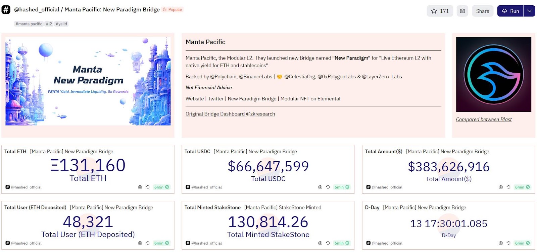Click the Popular badge beside the title
Viewport: 537px width, 252px height.
click(173, 10)
